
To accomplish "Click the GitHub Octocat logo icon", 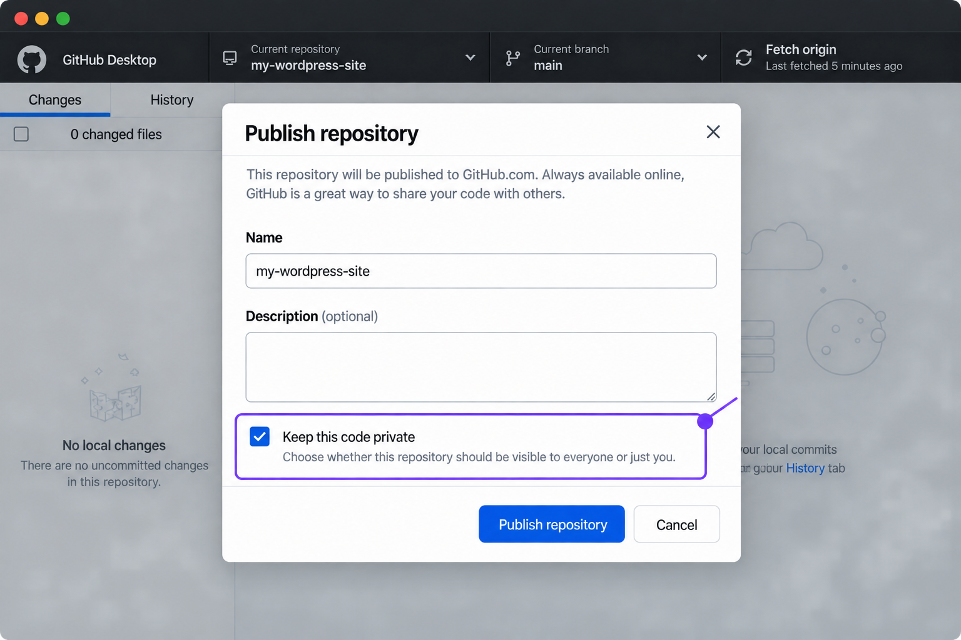I will tap(31, 60).
